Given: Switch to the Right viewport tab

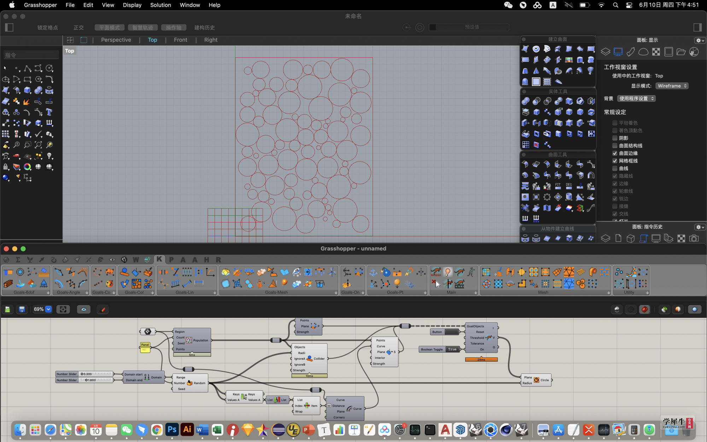Looking at the screenshot, I should (x=211, y=40).
